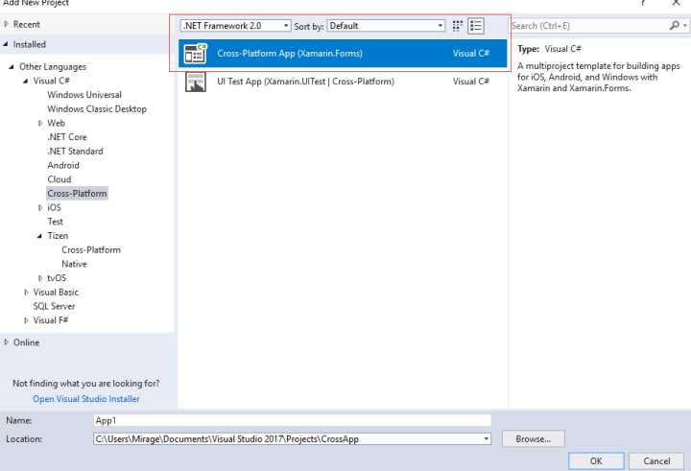
Task: Confirm with the OK button
Action: (x=596, y=460)
